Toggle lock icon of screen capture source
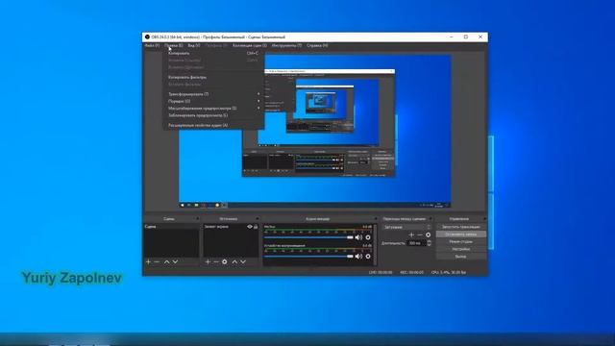 (256, 227)
